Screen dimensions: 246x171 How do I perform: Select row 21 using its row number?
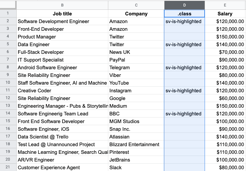pyautogui.click(x=8, y=167)
